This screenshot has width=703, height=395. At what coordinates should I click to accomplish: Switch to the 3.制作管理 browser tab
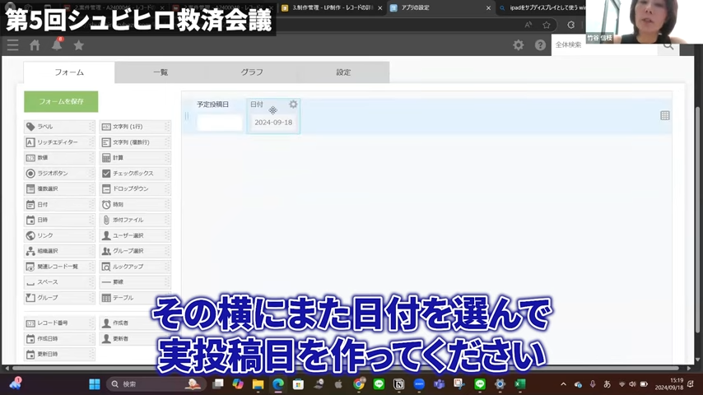tap(331, 7)
